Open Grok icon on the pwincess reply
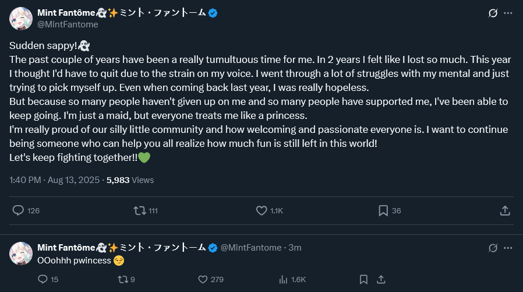523x292 pixels. [x=493, y=248]
